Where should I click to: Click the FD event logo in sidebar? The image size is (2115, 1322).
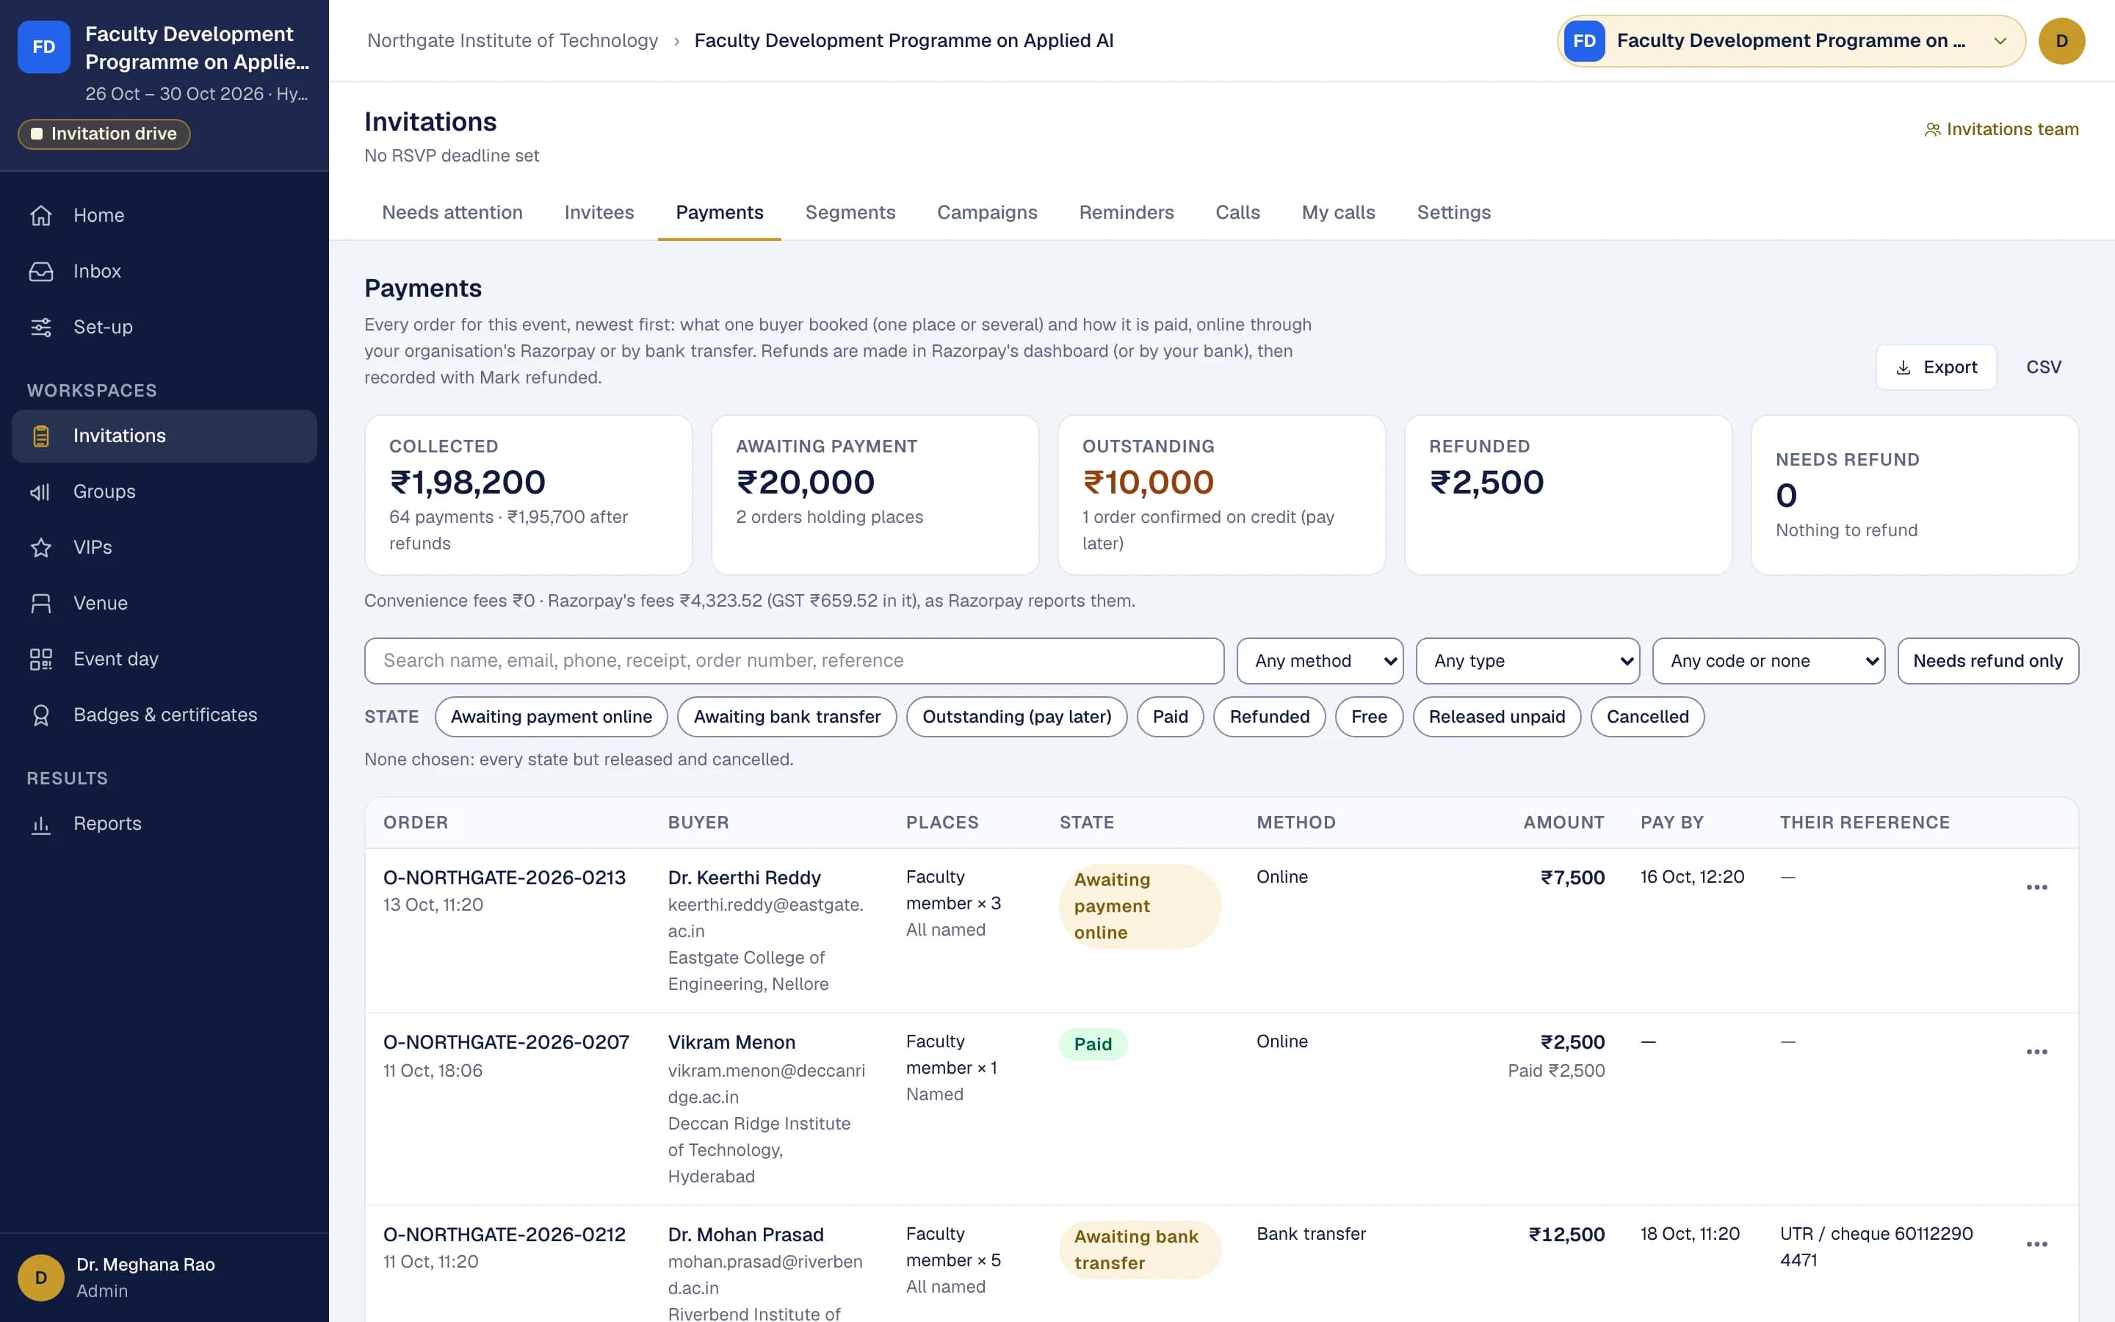pos(44,47)
